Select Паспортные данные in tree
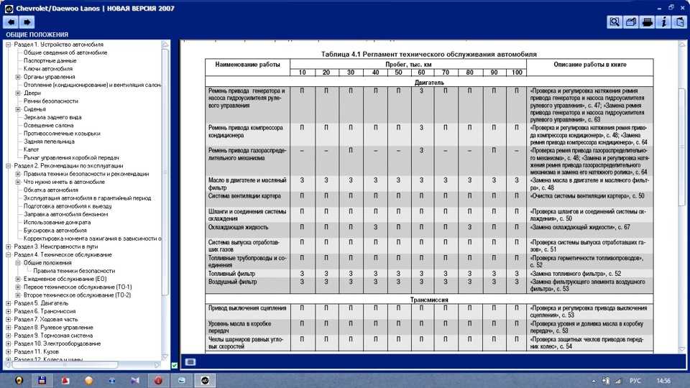Screen dimensions: 690x388 pos(50,60)
